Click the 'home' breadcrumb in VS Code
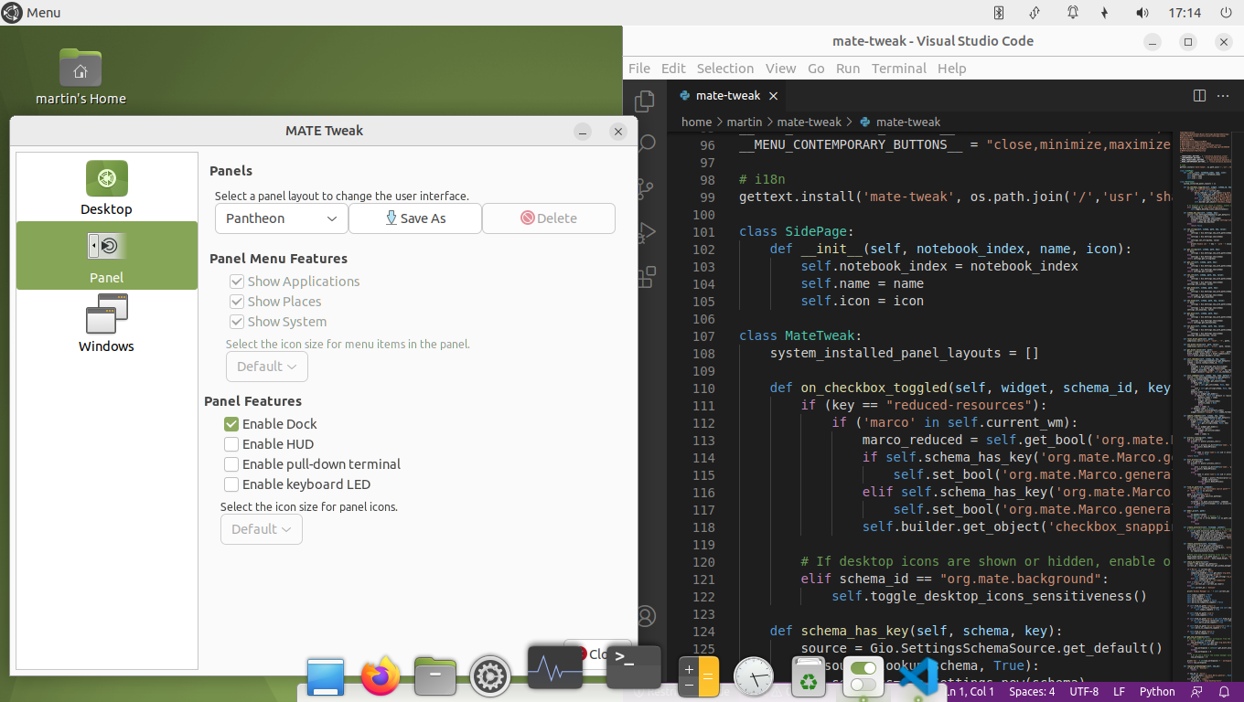The width and height of the screenshot is (1244, 702). click(696, 122)
